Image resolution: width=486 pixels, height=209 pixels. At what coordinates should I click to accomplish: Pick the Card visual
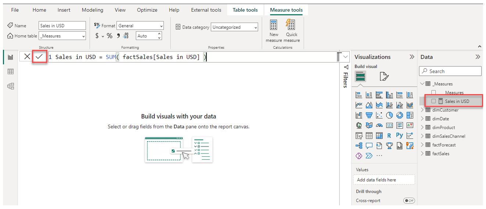click(x=389, y=125)
